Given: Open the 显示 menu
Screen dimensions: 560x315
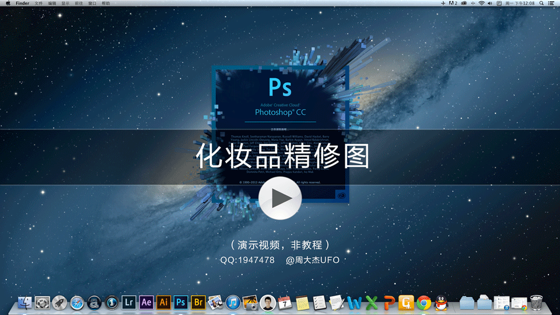Looking at the screenshot, I should click(x=65, y=3).
